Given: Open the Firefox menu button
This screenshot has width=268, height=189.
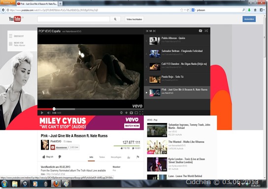Looking at the screenshot, I should 8,2.
